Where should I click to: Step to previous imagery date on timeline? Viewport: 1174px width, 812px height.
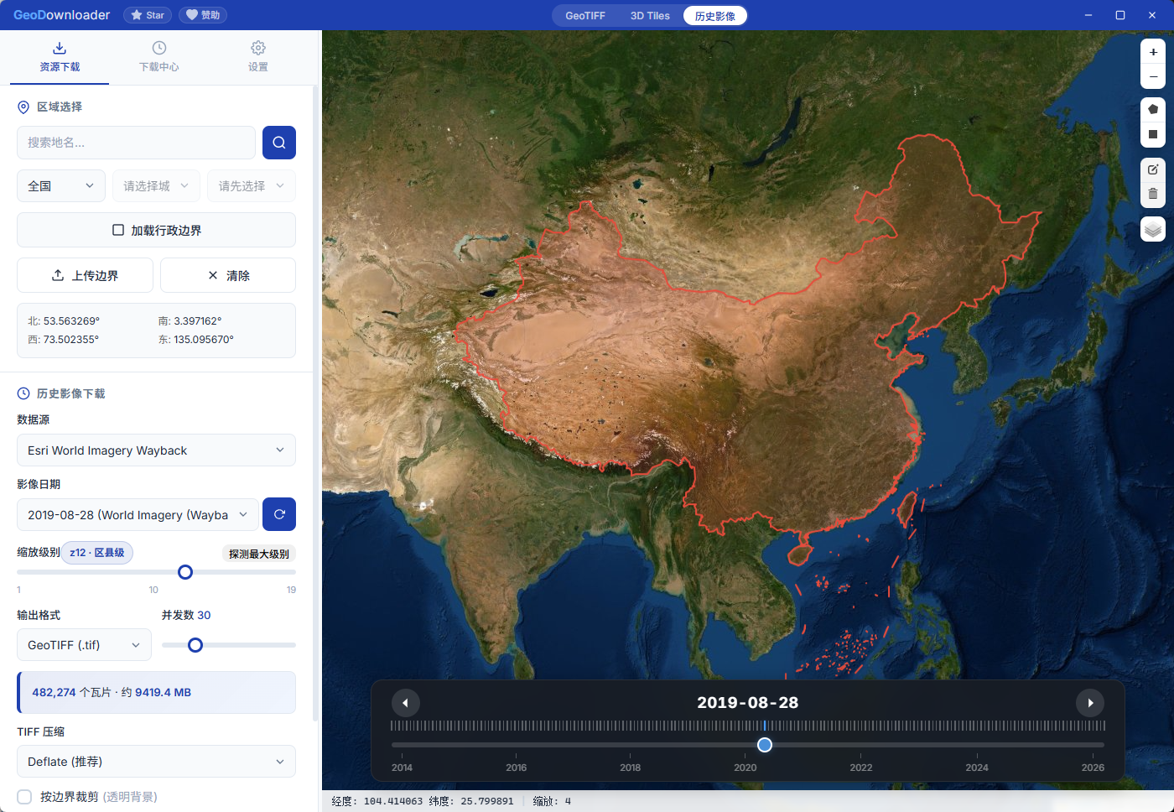click(x=405, y=703)
